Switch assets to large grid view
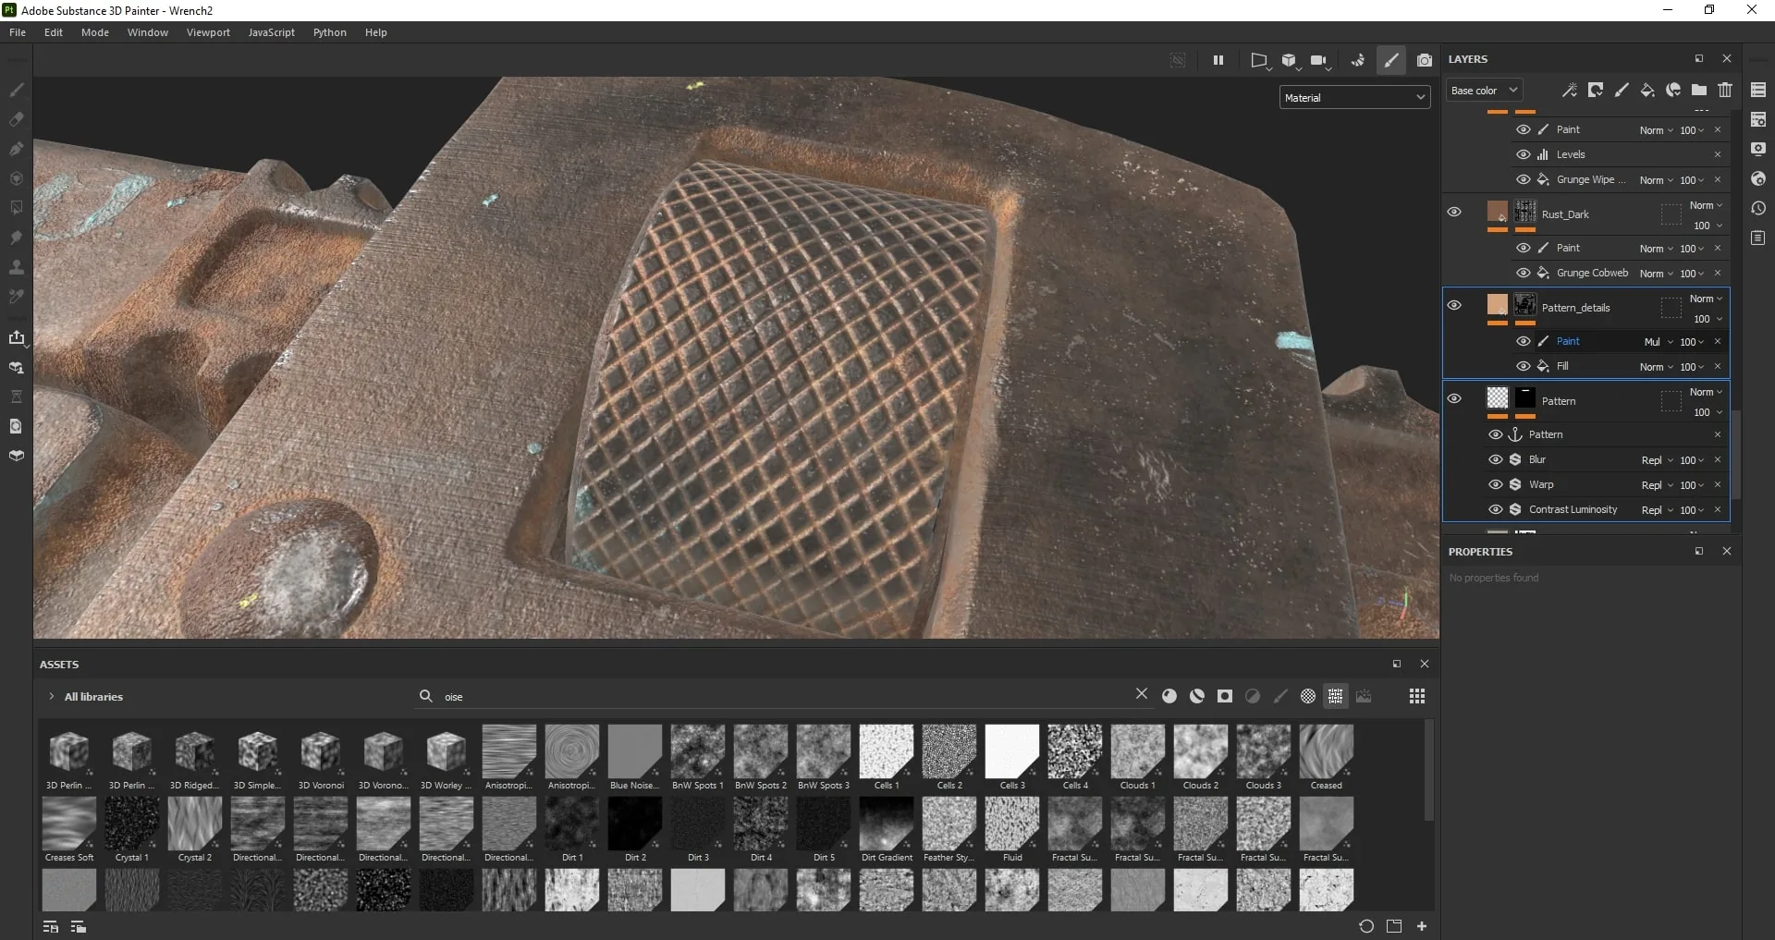1775x940 pixels. 1417,696
